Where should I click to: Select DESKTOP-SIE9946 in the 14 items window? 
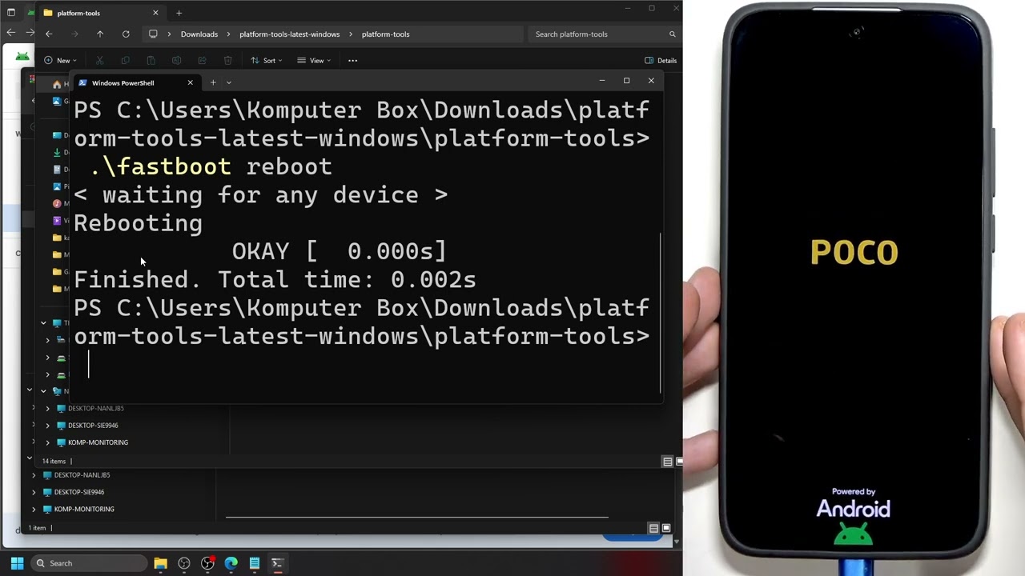click(93, 426)
